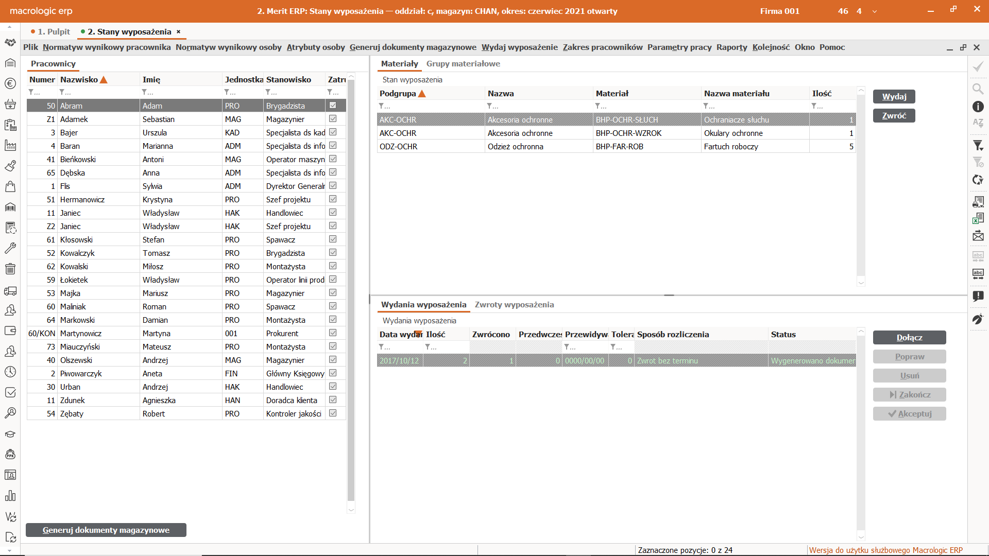
Task: Click the print document icon
Action: 978,201
